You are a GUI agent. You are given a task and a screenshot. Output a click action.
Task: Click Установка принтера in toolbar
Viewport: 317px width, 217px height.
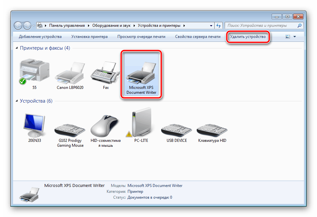(x=89, y=37)
